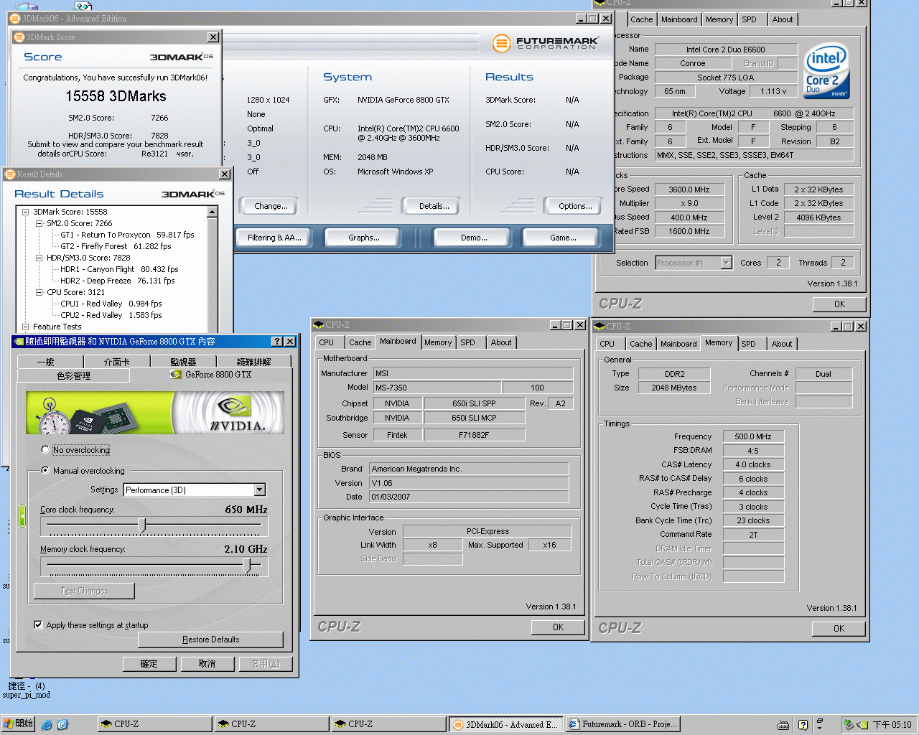Click the 取消 button
Screen dimensions: 919x735
tap(207, 664)
